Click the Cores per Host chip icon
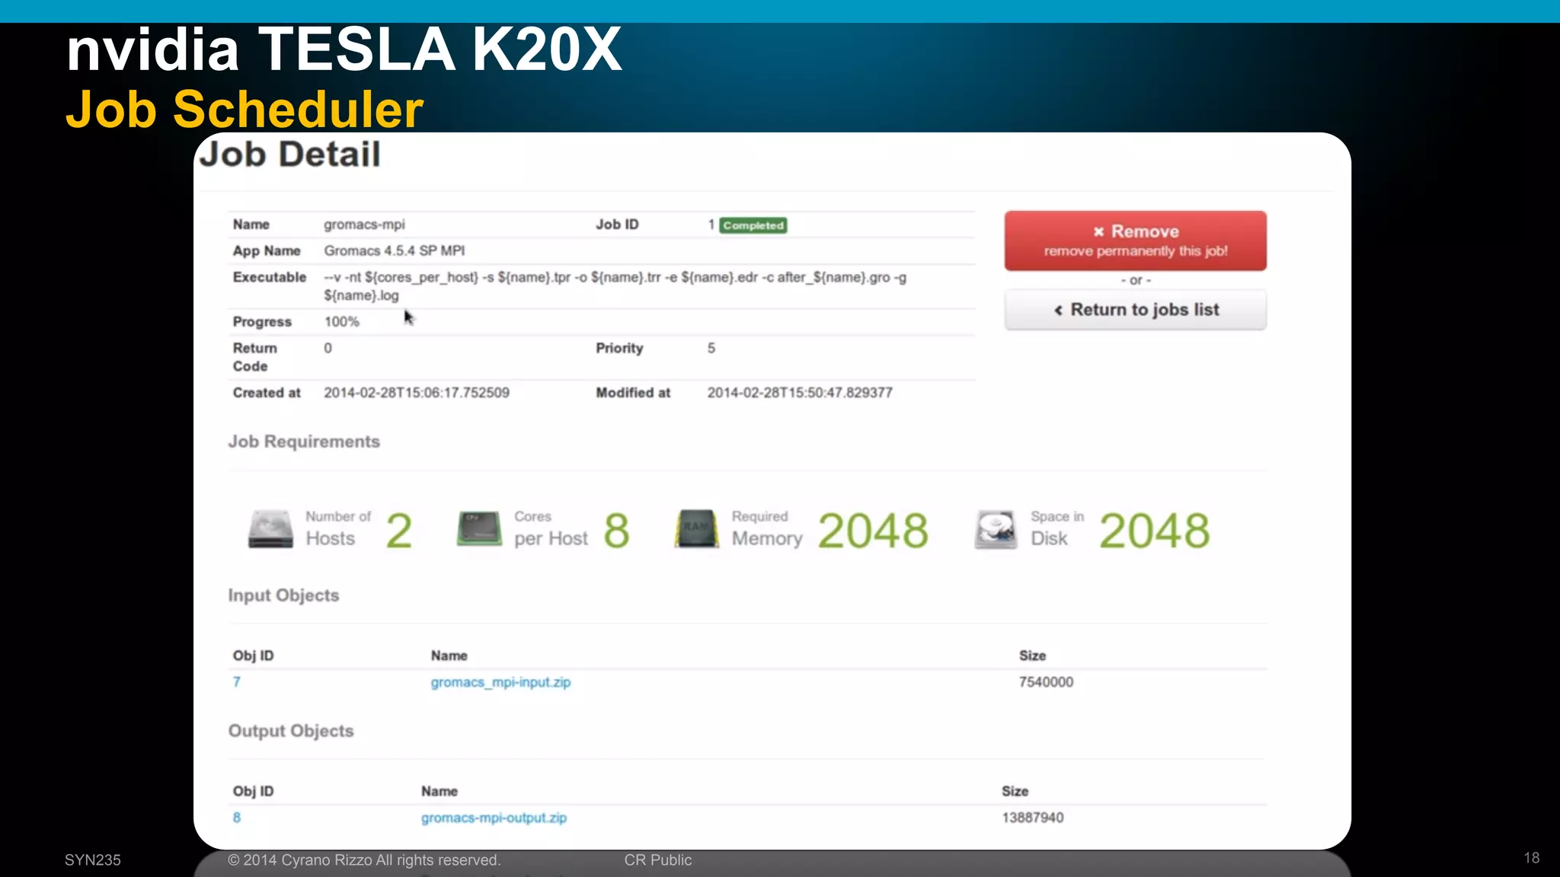1560x877 pixels. (479, 529)
